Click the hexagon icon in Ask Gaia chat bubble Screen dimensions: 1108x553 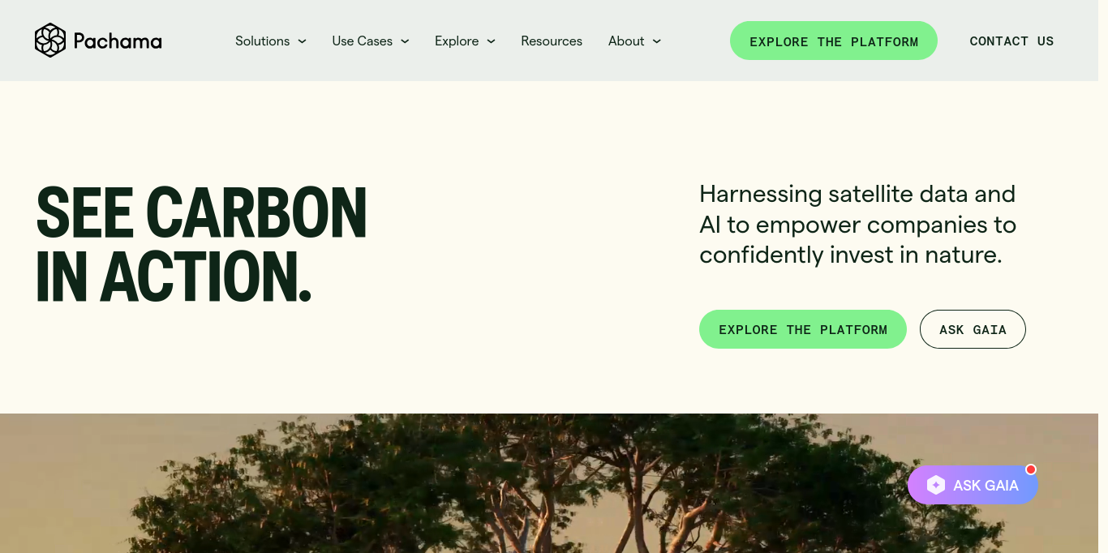coord(936,485)
